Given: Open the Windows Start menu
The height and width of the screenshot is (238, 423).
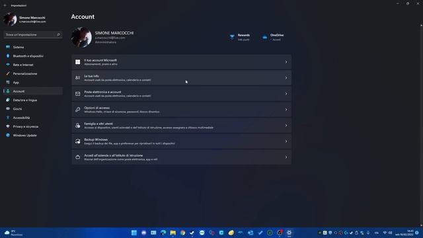Looking at the screenshot, I should [134, 233].
